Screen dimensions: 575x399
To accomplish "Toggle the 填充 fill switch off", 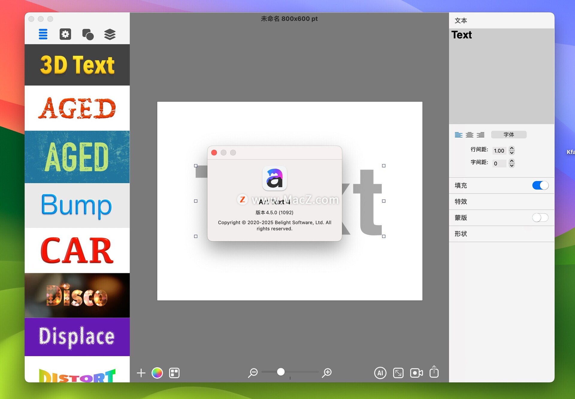I will [x=540, y=185].
